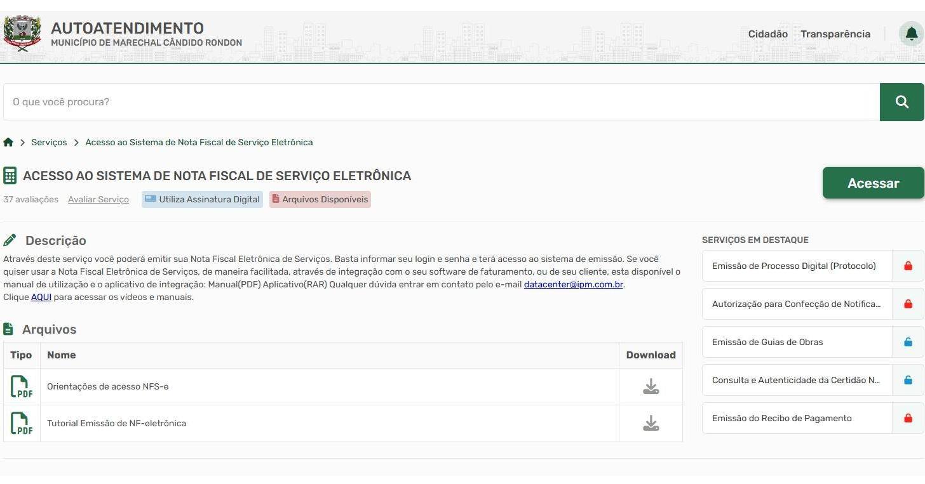Click the datacenter@ipm.com.br email link
The height and width of the screenshot is (484, 925).
(x=573, y=284)
